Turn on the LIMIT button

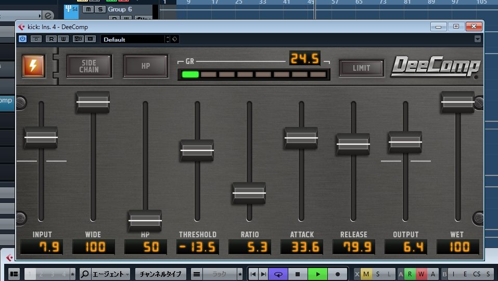coord(362,68)
